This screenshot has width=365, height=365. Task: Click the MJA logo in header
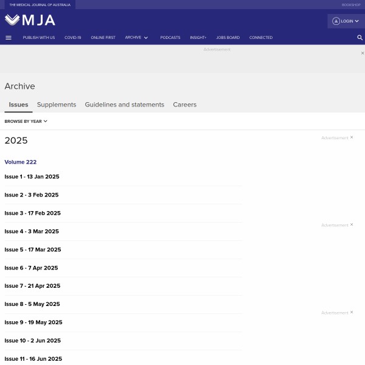point(30,20)
